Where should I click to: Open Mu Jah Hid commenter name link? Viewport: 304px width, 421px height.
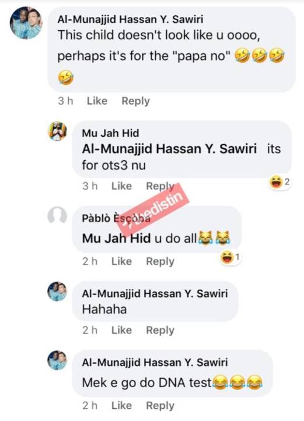coord(110,133)
